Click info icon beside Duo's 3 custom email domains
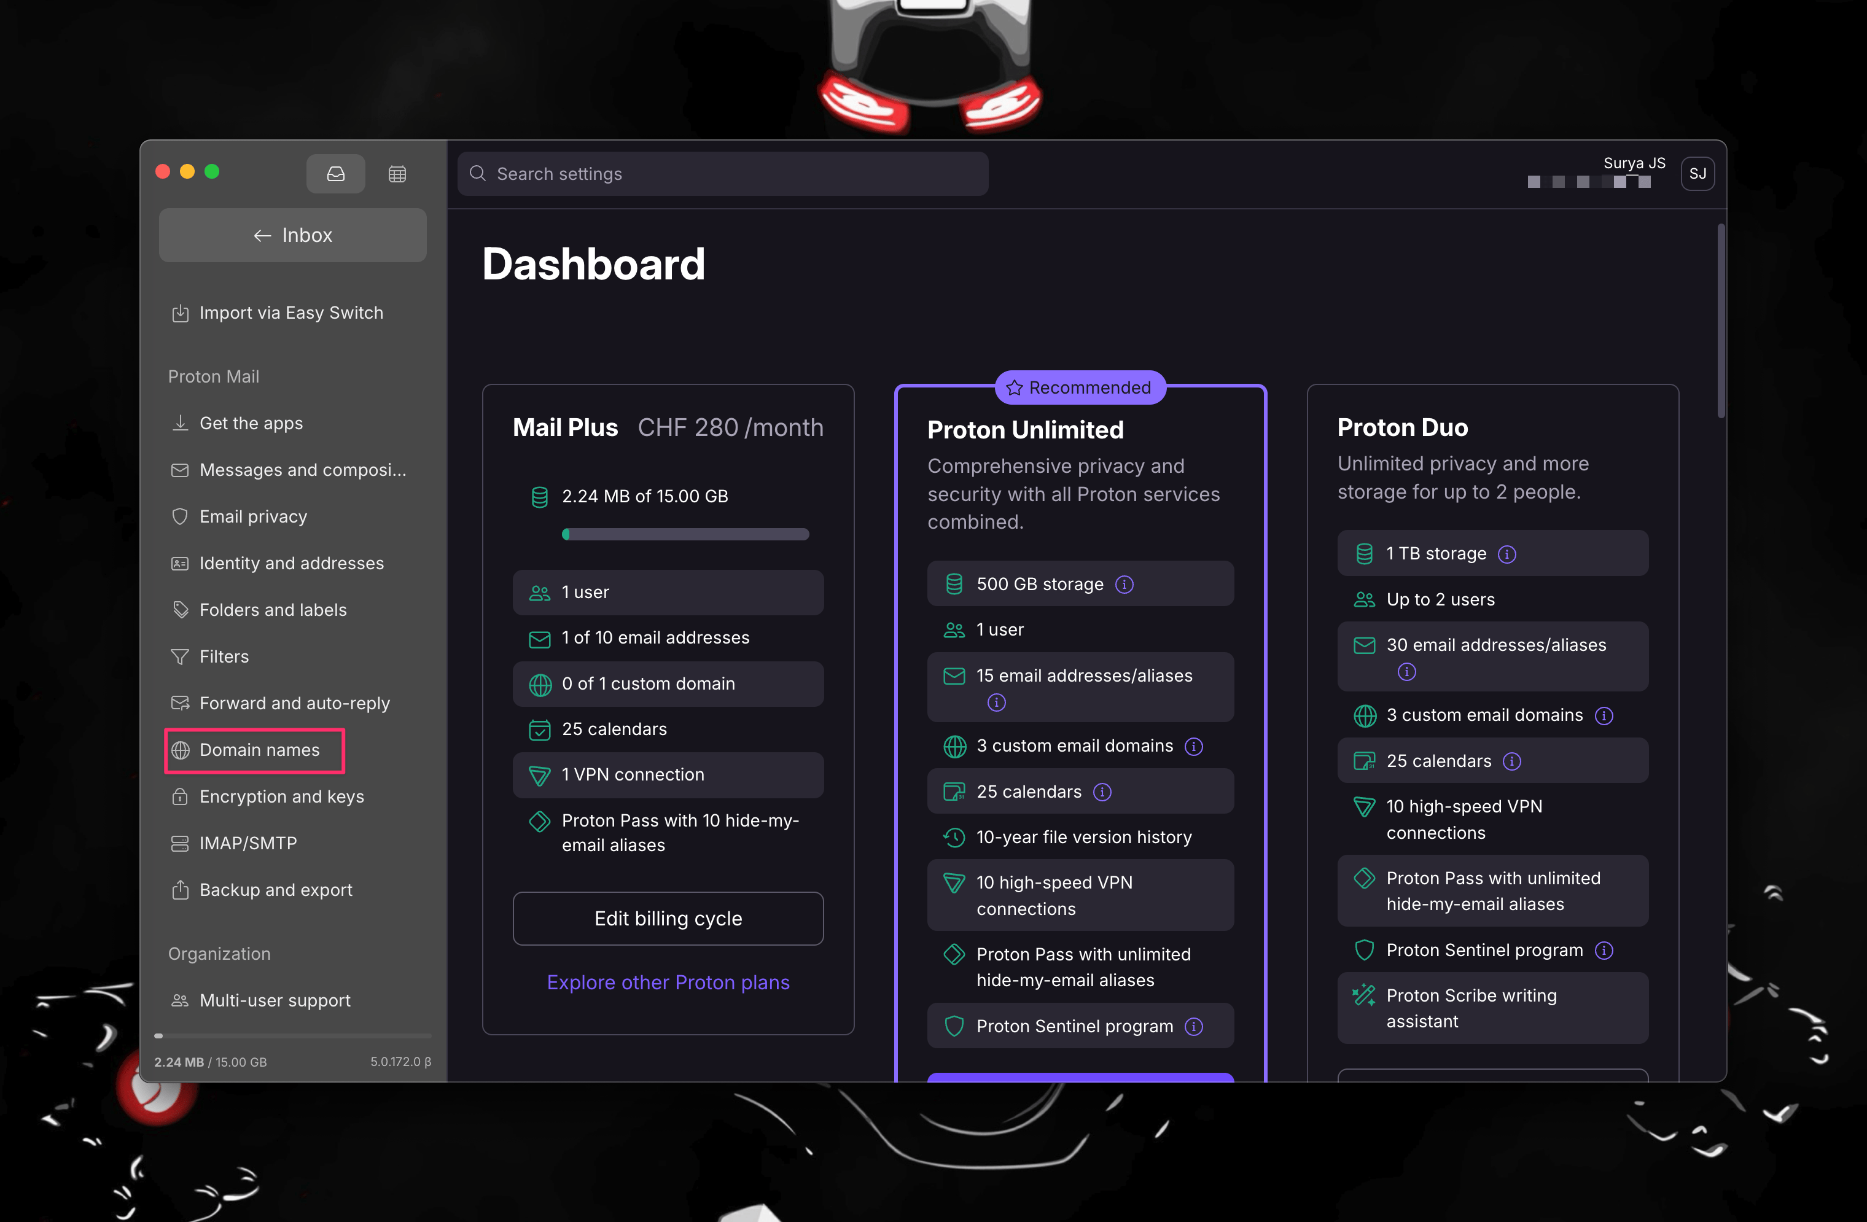Viewport: 1867px width, 1222px height. point(1604,715)
